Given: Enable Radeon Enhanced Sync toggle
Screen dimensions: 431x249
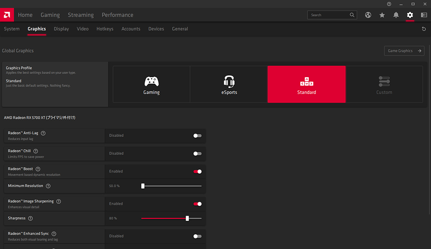Looking at the screenshot, I should tap(197, 236).
